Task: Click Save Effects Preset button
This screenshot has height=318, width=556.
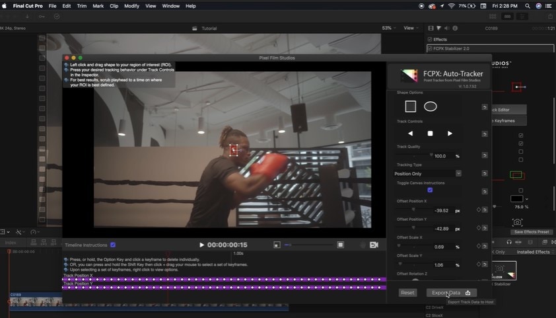Action: (x=531, y=232)
